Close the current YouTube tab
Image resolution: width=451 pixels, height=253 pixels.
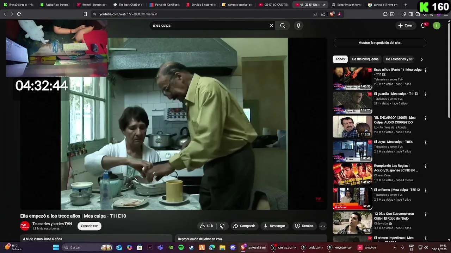click(x=324, y=5)
